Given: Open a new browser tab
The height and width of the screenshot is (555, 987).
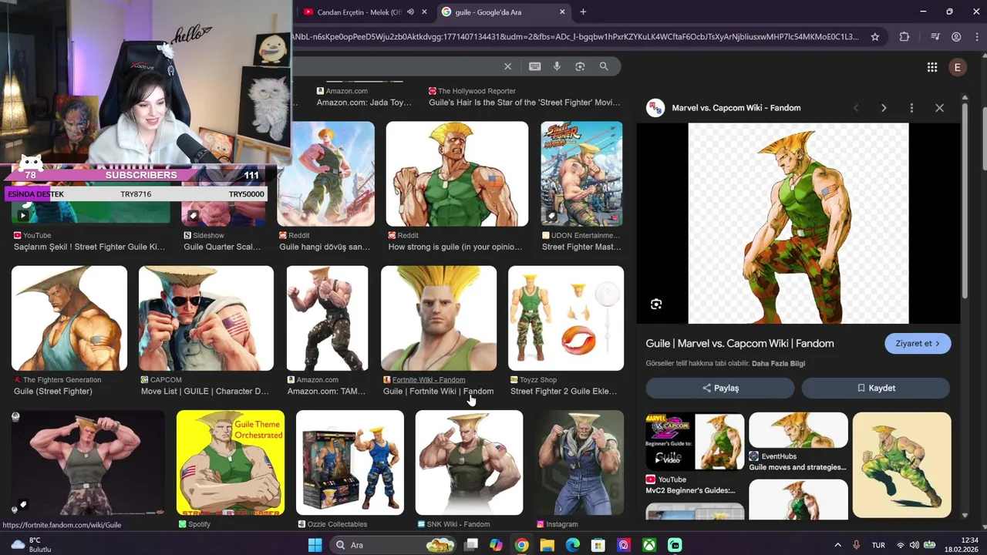Looking at the screenshot, I should (583, 12).
